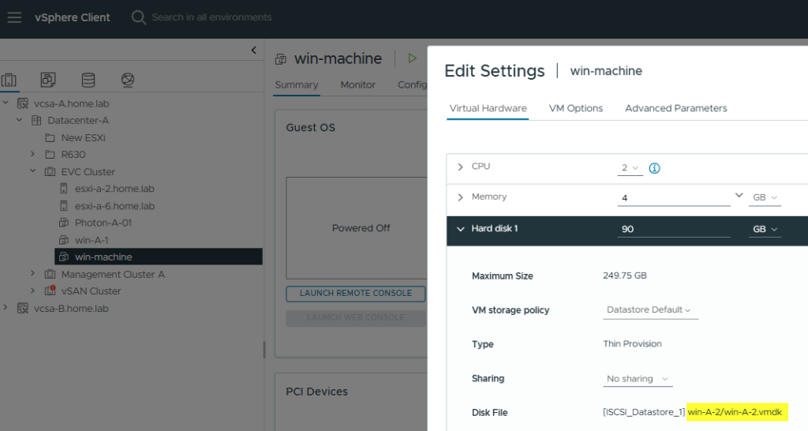Switch to VMs and Templates view

click(48, 80)
